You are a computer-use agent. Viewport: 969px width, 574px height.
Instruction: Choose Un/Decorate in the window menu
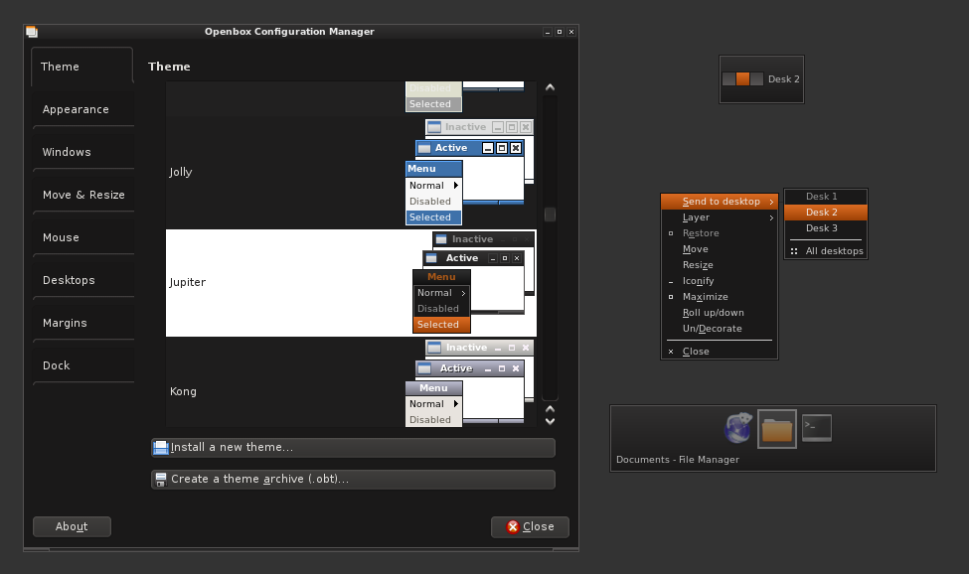(720, 329)
